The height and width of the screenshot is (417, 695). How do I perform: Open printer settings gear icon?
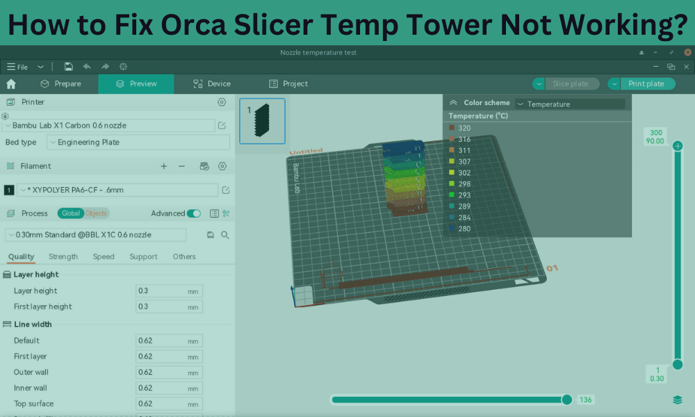click(222, 102)
